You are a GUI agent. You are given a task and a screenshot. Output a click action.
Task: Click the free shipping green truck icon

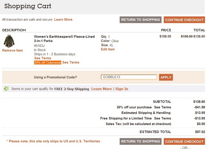pos(6,88)
